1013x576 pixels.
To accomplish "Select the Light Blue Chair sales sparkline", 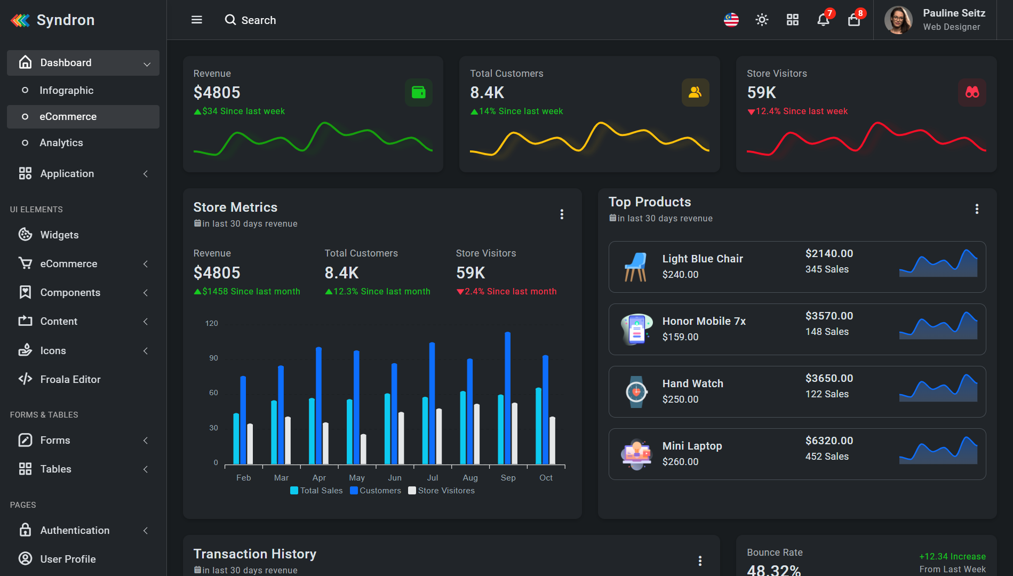I will 938,265.
